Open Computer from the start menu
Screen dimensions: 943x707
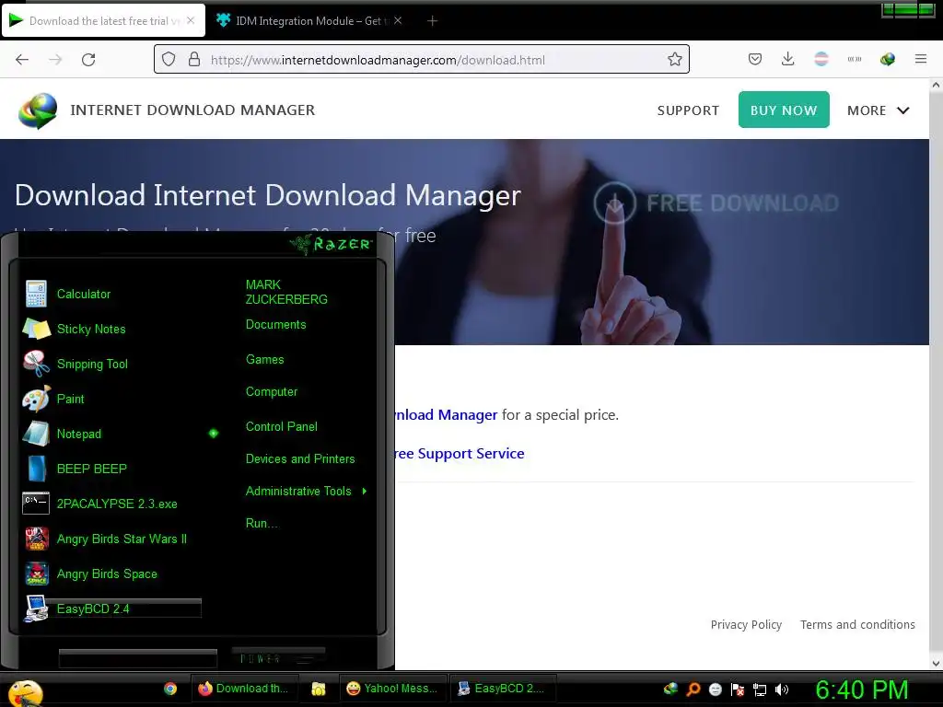tap(272, 392)
